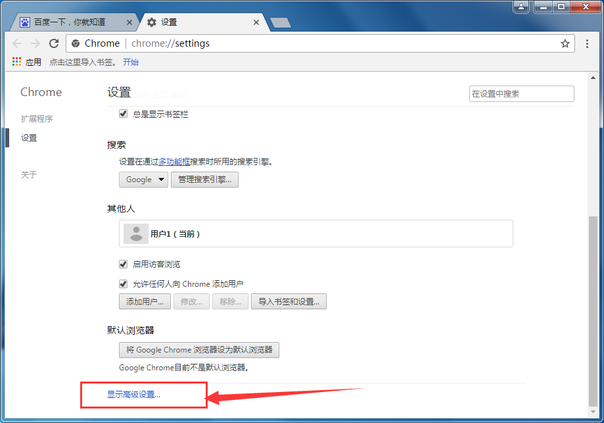Open the Chrome three-dot menu

[587, 43]
